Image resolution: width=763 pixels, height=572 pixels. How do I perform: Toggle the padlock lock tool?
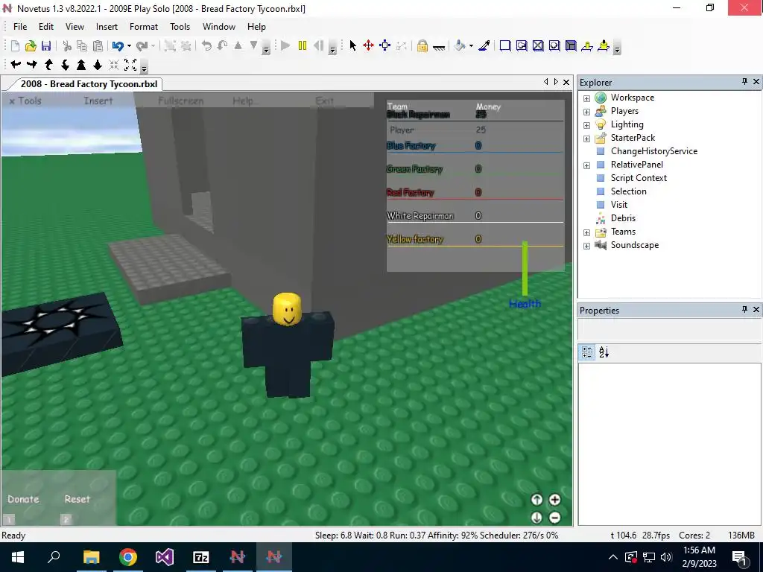tap(422, 45)
